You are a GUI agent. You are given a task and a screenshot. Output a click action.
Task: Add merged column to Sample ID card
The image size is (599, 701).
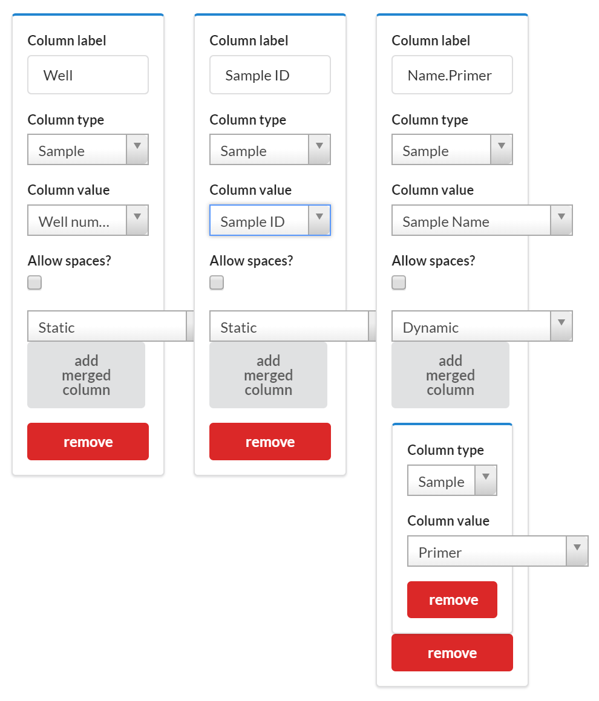268,375
